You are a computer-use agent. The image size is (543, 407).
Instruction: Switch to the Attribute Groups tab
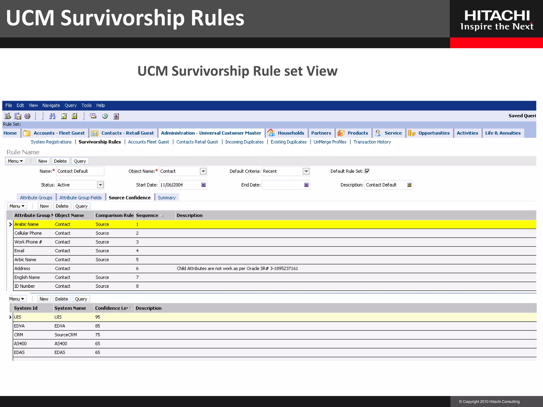(36, 198)
